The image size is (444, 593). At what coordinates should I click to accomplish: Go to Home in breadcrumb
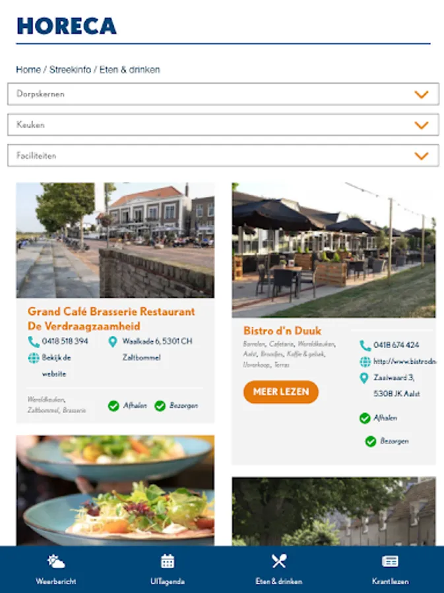[28, 70]
